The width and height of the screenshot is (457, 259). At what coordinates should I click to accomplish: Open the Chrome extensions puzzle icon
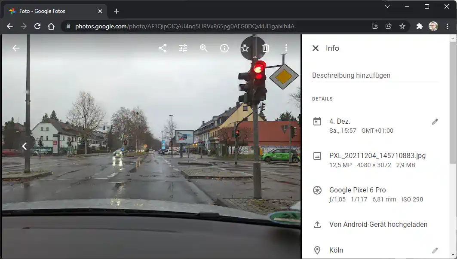(x=419, y=26)
